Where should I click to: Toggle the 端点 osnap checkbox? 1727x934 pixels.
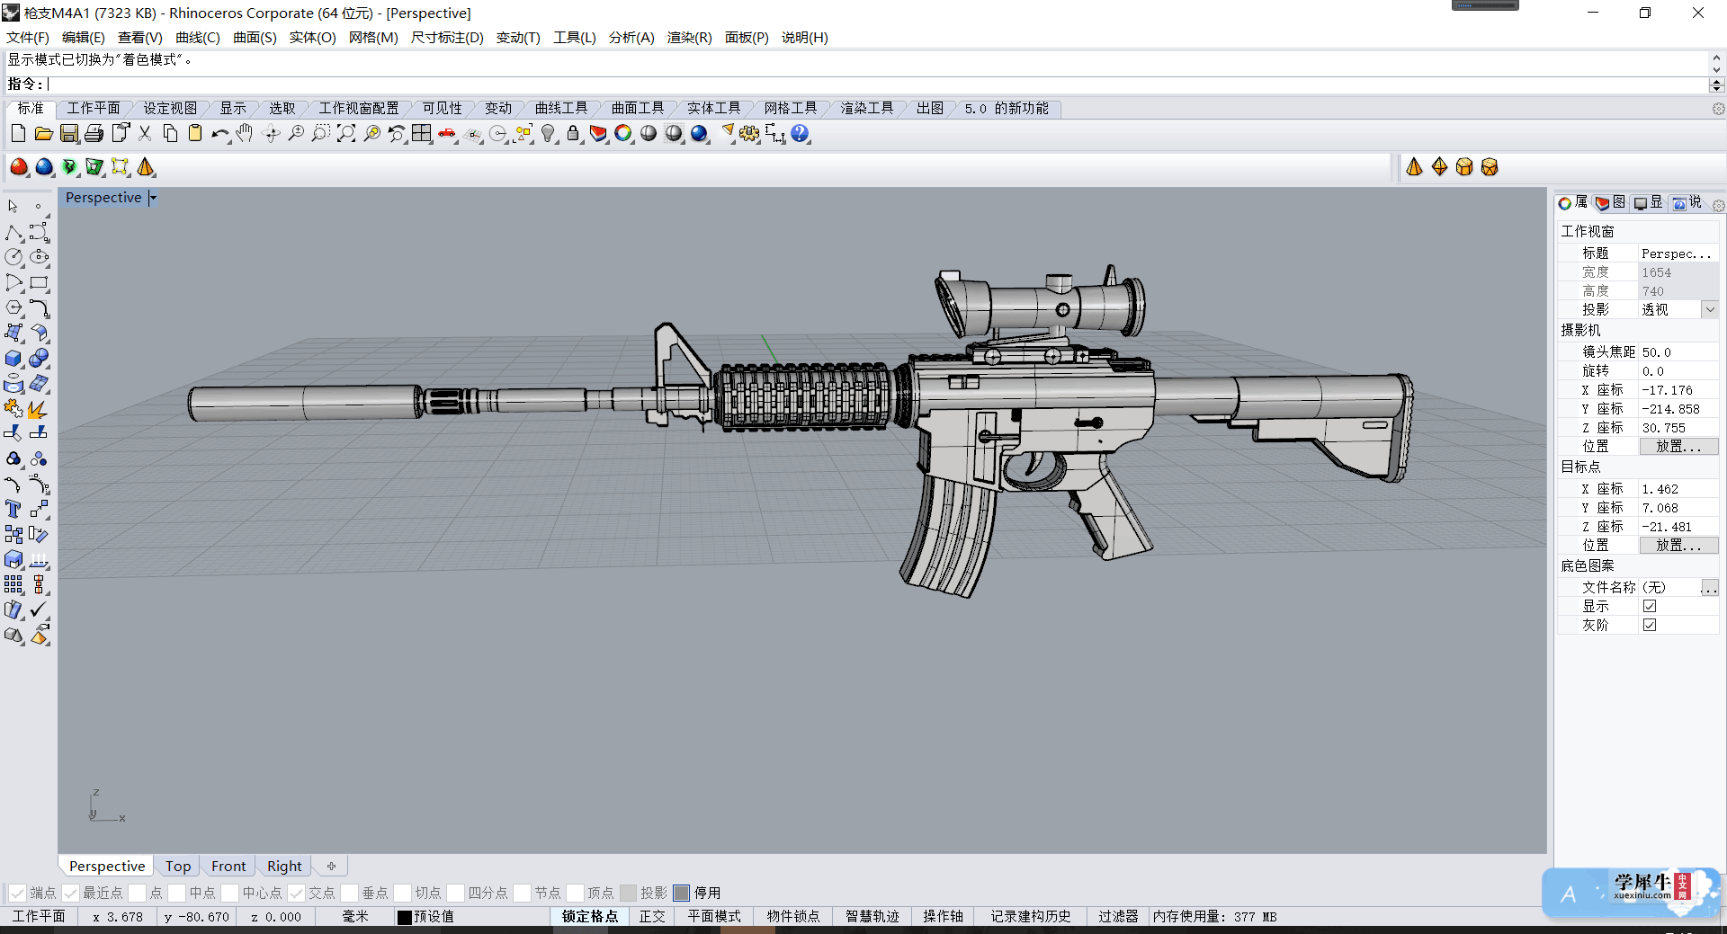[17, 893]
